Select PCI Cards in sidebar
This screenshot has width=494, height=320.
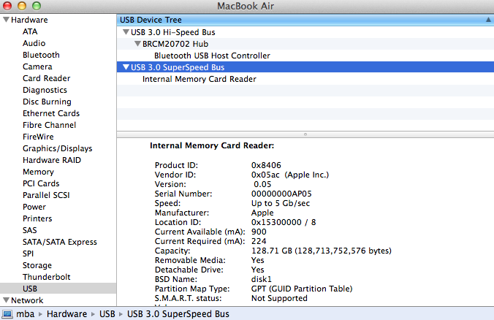click(x=41, y=183)
